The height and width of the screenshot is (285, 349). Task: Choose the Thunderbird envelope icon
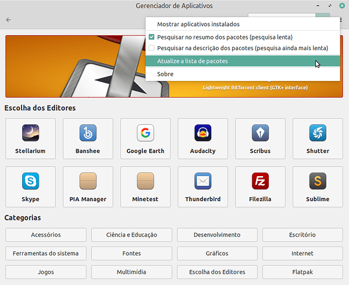[203, 181]
